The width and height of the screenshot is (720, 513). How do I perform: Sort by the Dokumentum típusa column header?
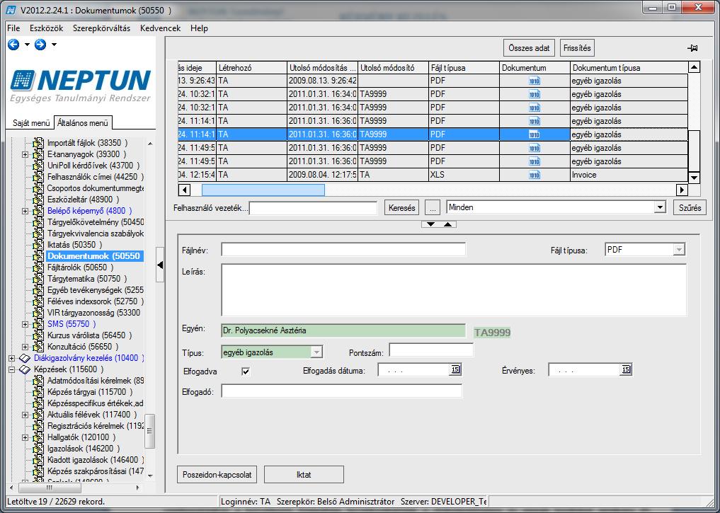coord(629,67)
